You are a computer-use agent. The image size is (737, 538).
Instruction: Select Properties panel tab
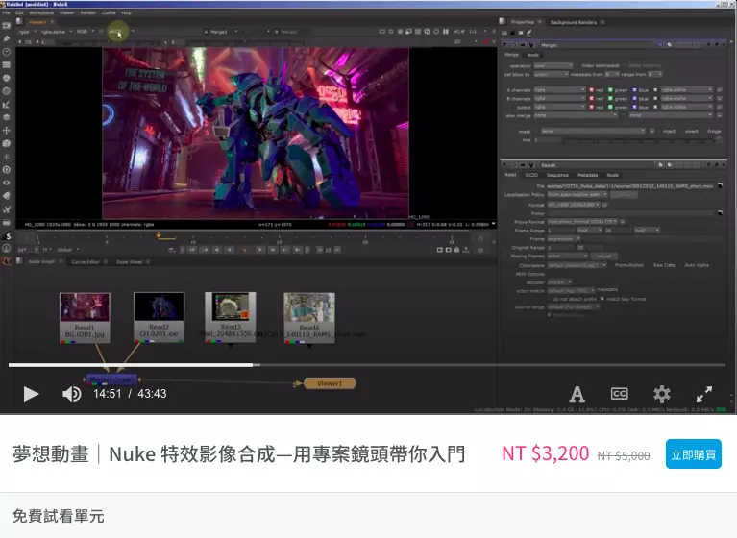[522, 22]
